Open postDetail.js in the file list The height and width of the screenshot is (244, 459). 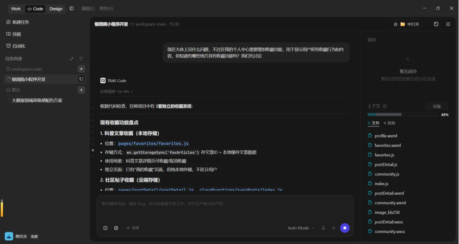[x=385, y=165]
